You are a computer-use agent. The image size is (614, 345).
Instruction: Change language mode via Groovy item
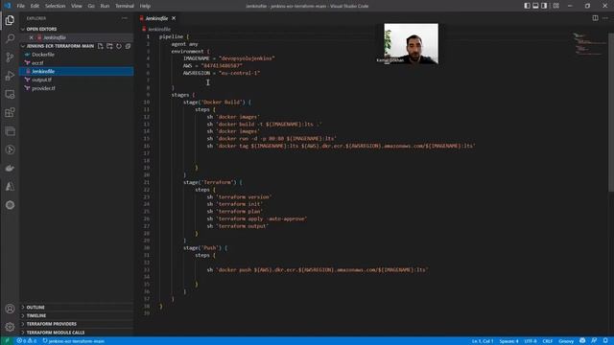click(x=566, y=341)
